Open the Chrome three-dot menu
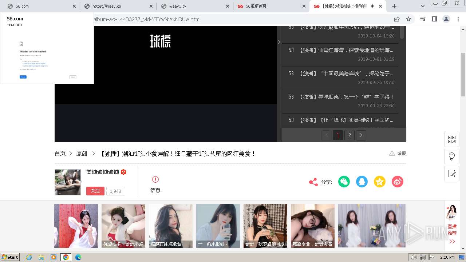Viewport: 466px width, 262px height. coord(458,19)
